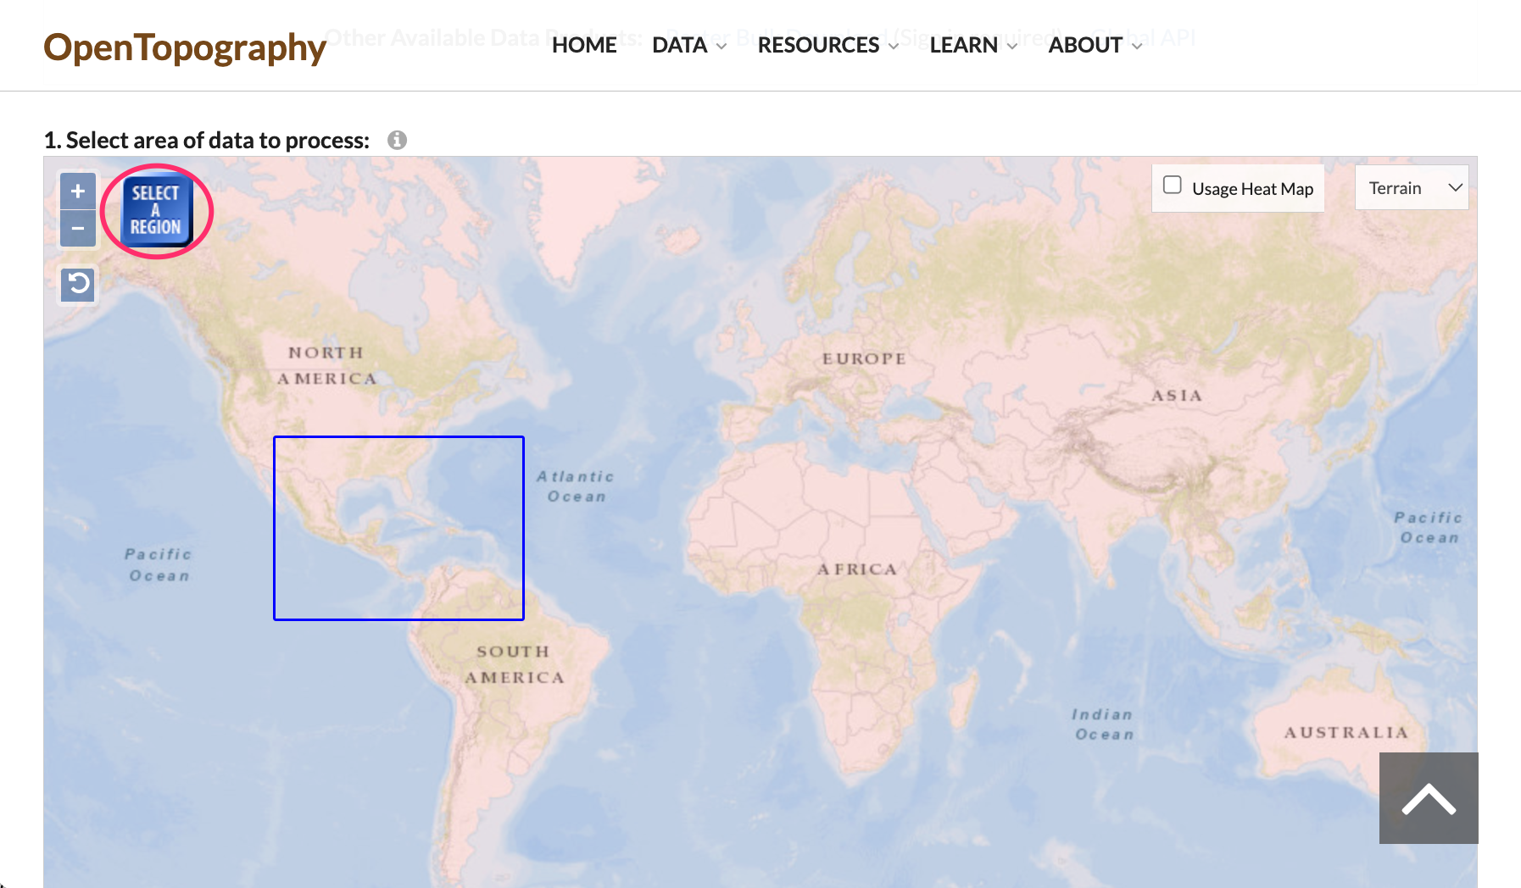This screenshot has height=888, width=1521.
Task: Click the map zoom out minus button
Action: pyautogui.click(x=78, y=229)
